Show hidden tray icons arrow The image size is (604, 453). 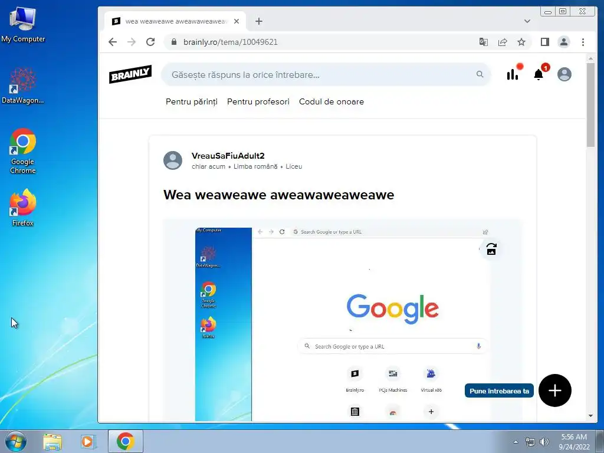pos(516,442)
